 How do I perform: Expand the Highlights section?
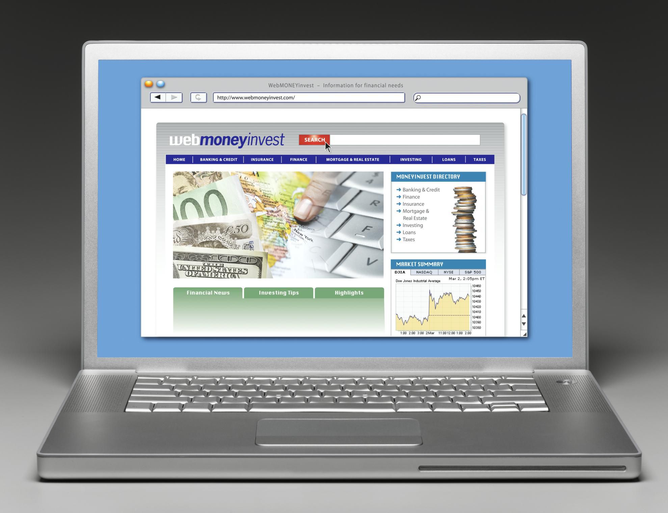point(349,293)
